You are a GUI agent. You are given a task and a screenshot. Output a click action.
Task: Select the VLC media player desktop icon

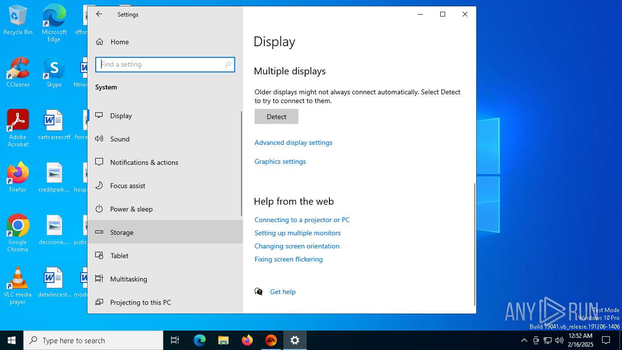[18, 286]
